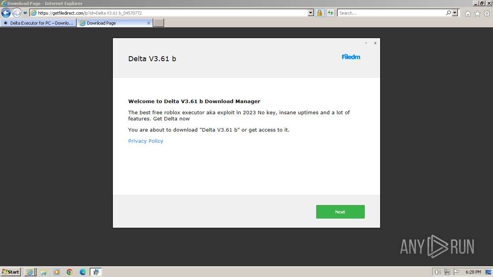The height and width of the screenshot is (277, 493).
Task: Open the recent pages dropdown arrow
Action: (x=25, y=13)
